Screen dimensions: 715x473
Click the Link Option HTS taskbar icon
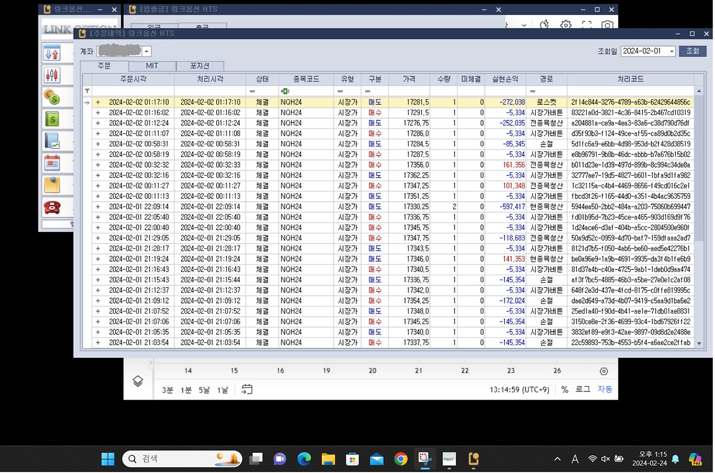(474, 459)
